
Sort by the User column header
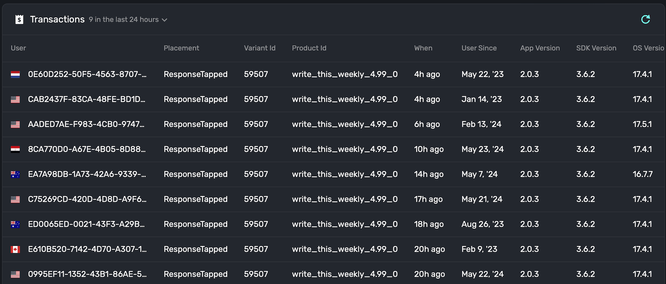point(18,48)
